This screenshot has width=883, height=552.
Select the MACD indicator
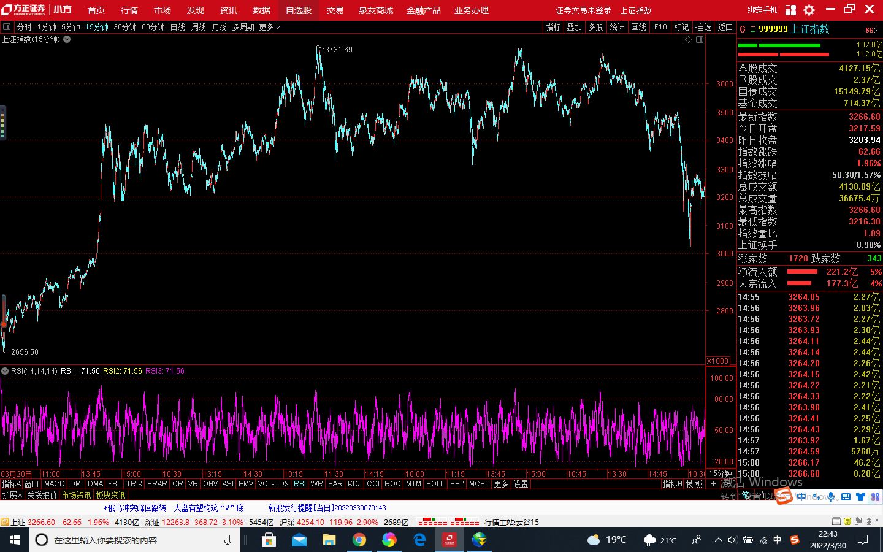click(54, 484)
